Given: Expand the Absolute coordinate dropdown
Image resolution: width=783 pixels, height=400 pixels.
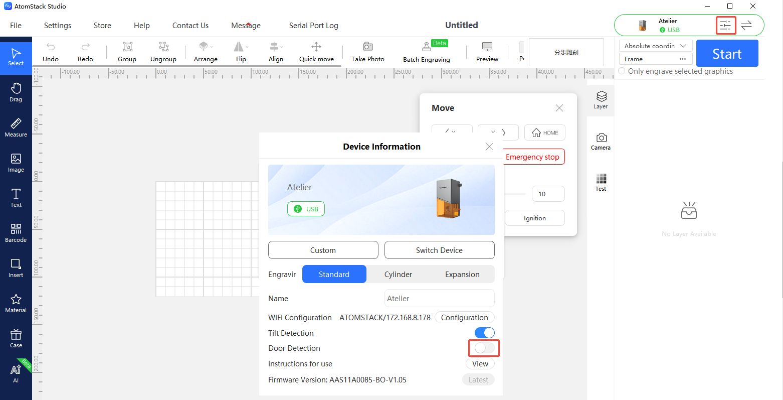Looking at the screenshot, I should pos(656,46).
